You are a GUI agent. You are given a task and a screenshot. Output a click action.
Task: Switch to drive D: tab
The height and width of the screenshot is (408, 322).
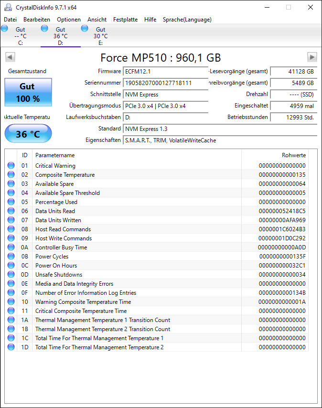click(x=60, y=36)
